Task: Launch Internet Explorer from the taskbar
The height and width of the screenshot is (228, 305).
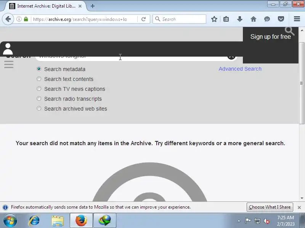Action: pyautogui.click(x=34, y=220)
